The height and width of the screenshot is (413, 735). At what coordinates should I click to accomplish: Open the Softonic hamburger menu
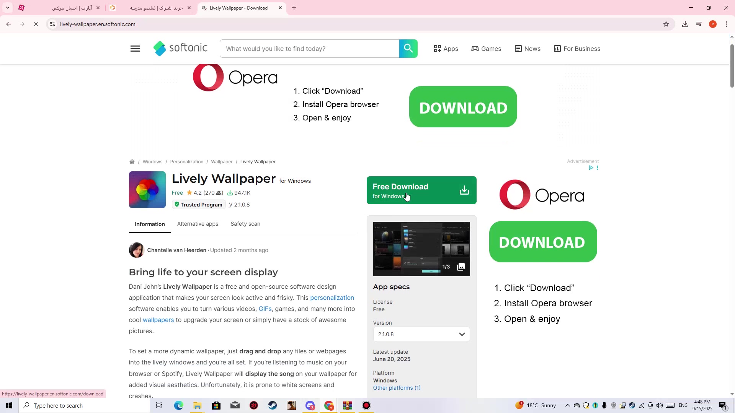point(135,49)
